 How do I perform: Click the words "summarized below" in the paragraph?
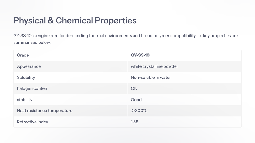[x=32, y=42]
